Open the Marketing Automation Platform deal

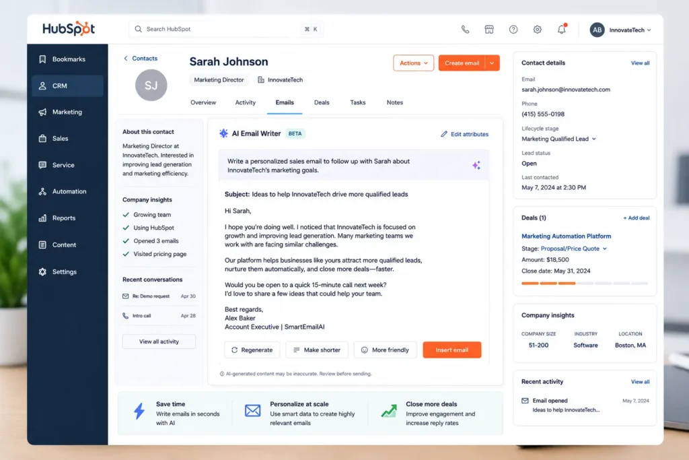point(566,236)
